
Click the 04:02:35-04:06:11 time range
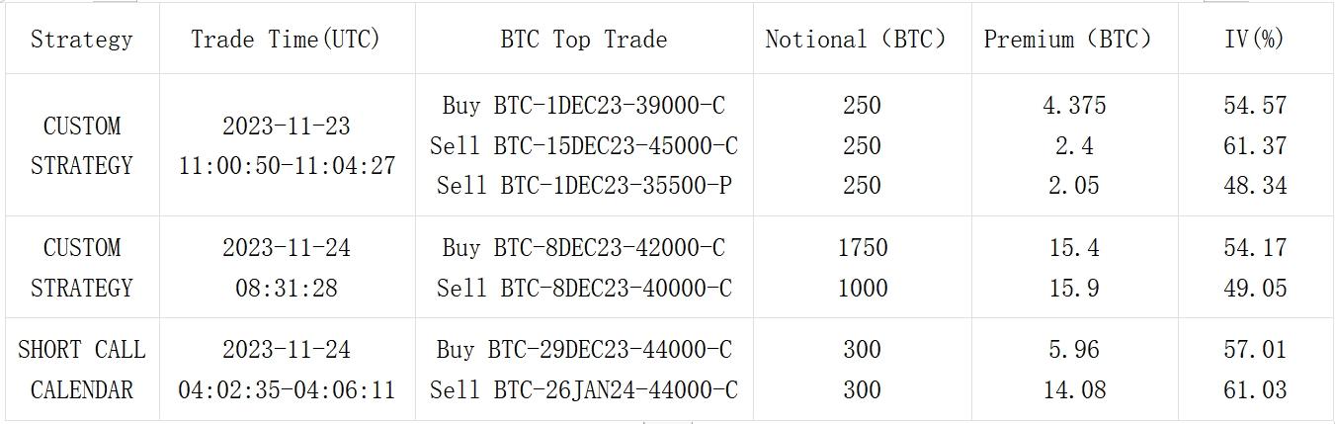click(287, 389)
